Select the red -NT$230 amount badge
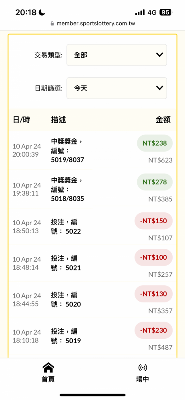 coord(154,330)
